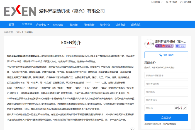Open the 访客留言 menu item
Screen dimensions: 195x130
[121, 25]
